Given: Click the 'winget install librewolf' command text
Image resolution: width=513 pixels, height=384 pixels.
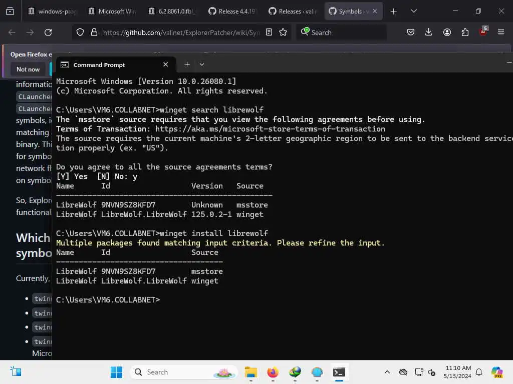Looking at the screenshot, I should click(x=213, y=233).
